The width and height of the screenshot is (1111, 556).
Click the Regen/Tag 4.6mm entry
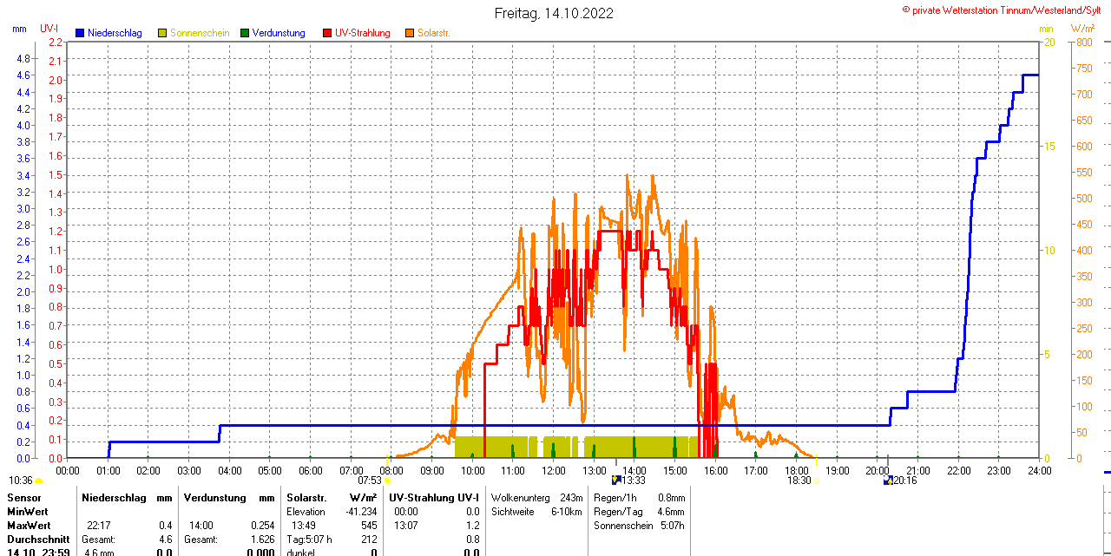[x=639, y=512]
